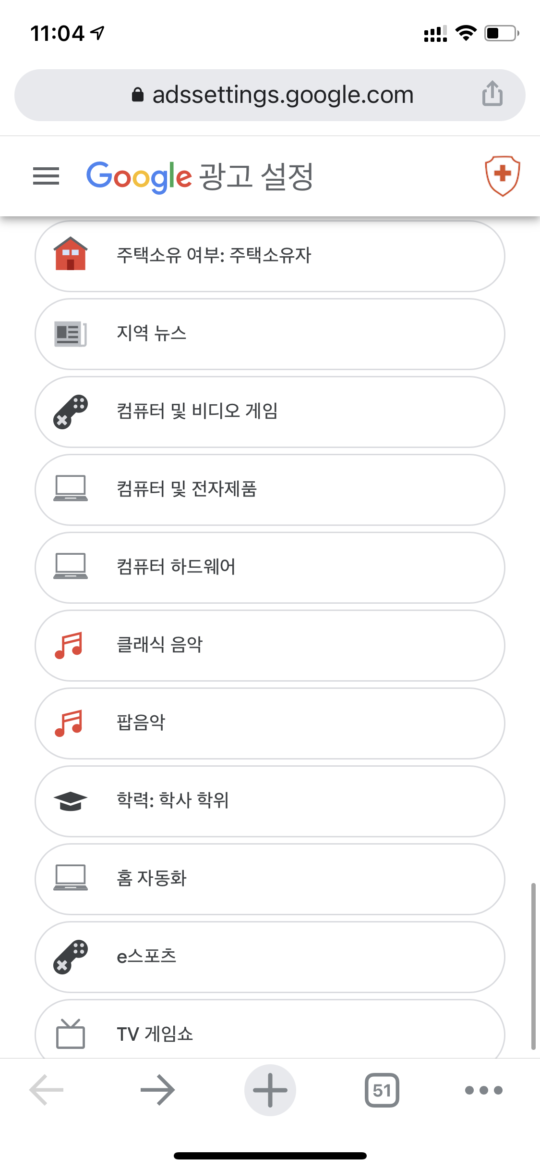Tap the 클래식 음악 interest chip
This screenshot has height=1171, width=540.
[270, 645]
